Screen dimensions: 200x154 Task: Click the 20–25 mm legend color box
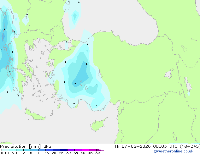[x=56, y=150]
